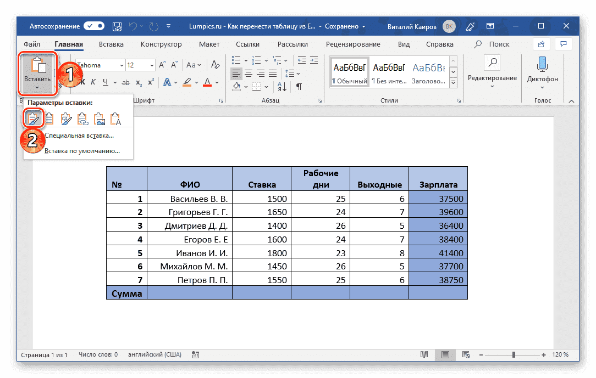This screenshot has height=378, width=596.
Task: Select the Keep Source Formatting paste option
Action: tap(32, 118)
